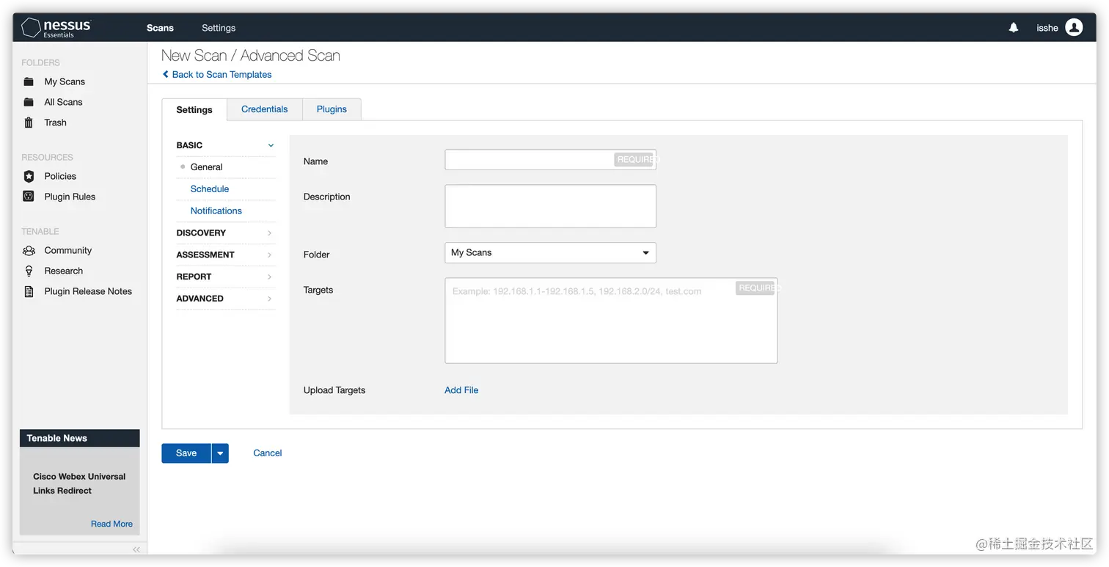The height and width of the screenshot is (567, 1109).
Task: Click the Save button
Action: pos(186,453)
